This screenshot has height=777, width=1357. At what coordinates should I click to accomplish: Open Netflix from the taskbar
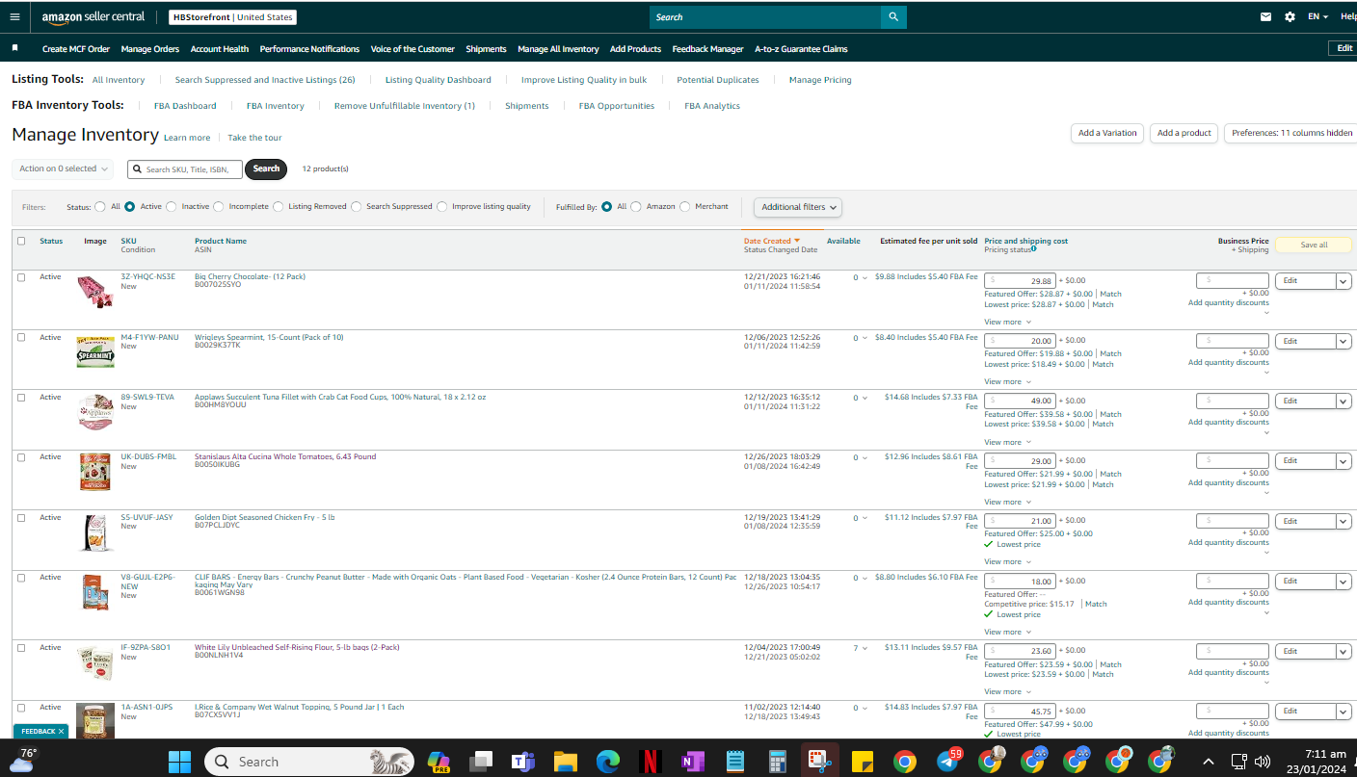click(651, 762)
